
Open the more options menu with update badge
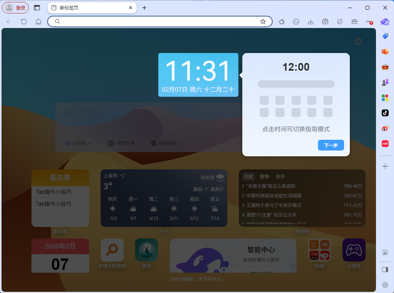pyautogui.click(x=368, y=22)
